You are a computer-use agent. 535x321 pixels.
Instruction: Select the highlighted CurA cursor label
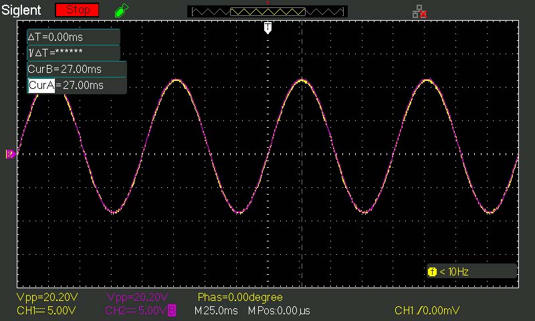(x=41, y=86)
